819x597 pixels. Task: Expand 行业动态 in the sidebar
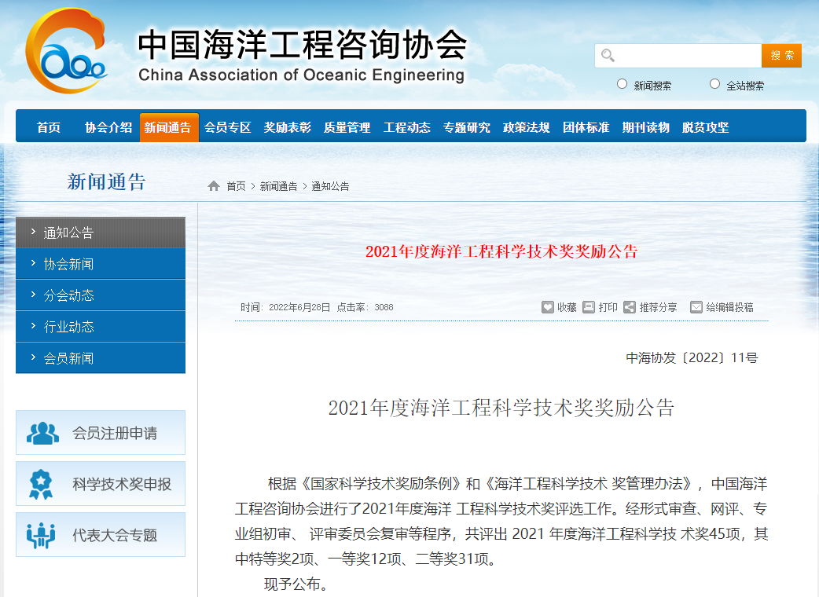click(x=101, y=327)
